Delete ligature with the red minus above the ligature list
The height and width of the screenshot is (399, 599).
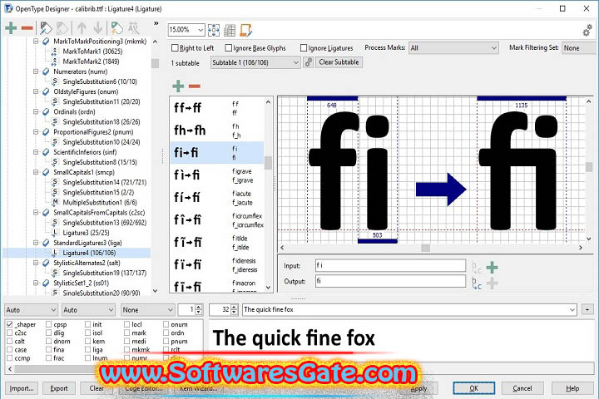click(195, 86)
